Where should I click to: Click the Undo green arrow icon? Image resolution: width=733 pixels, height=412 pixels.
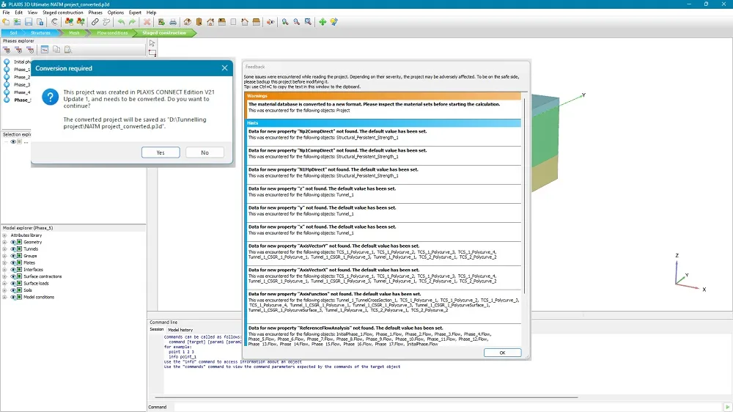coord(121,22)
